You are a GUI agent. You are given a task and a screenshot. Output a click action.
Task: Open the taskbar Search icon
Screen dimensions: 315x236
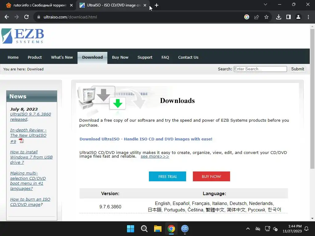click(x=144, y=229)
